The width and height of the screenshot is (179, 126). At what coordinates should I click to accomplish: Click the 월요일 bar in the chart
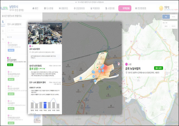coord(32,105)
